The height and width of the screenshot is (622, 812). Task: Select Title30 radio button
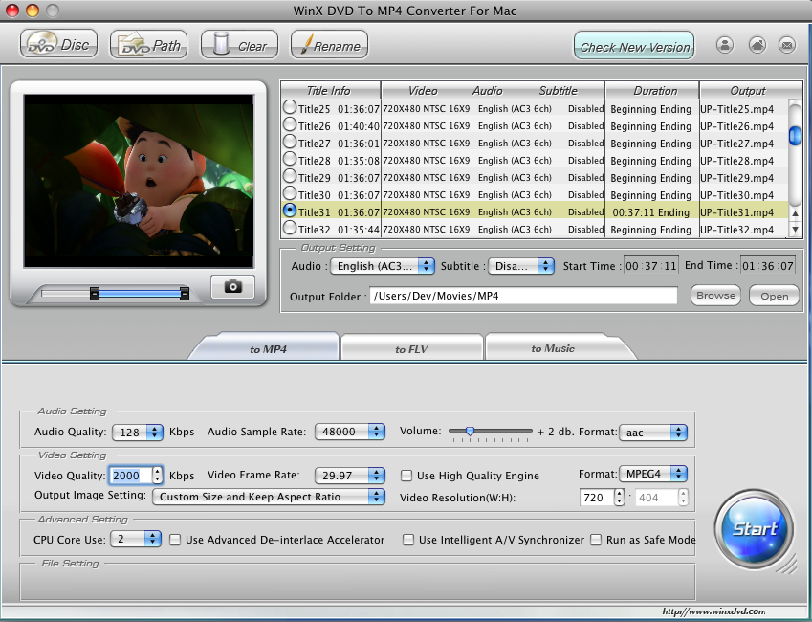(x=290, y=193)
